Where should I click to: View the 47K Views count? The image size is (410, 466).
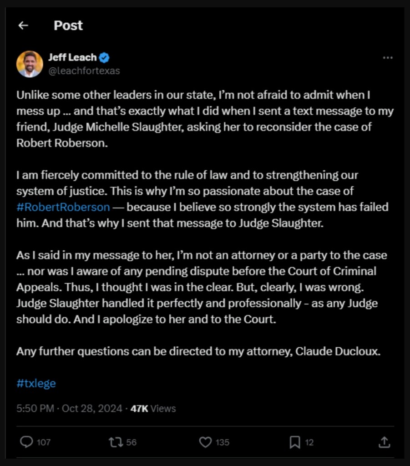pyautogui.click(x=153, y=408)
